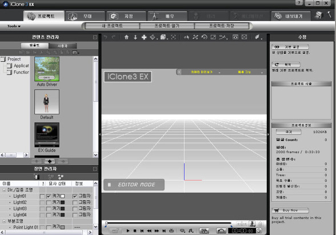The width and height of the screenshot is (336, 235).
Task: Open the Tools dropdown menu
Action: click(14, 26)
